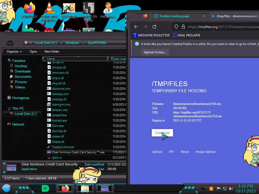Select Videos in the navigation pane

tap(20, 87)
